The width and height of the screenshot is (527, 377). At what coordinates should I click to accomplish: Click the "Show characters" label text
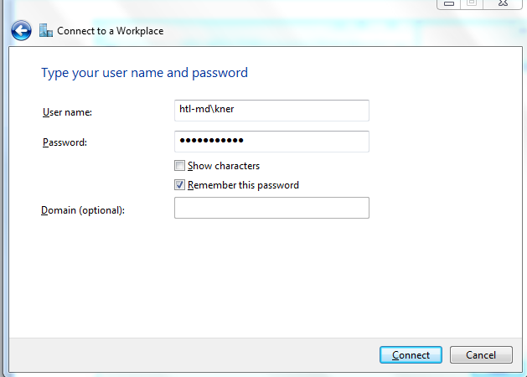tap(224, 166)
